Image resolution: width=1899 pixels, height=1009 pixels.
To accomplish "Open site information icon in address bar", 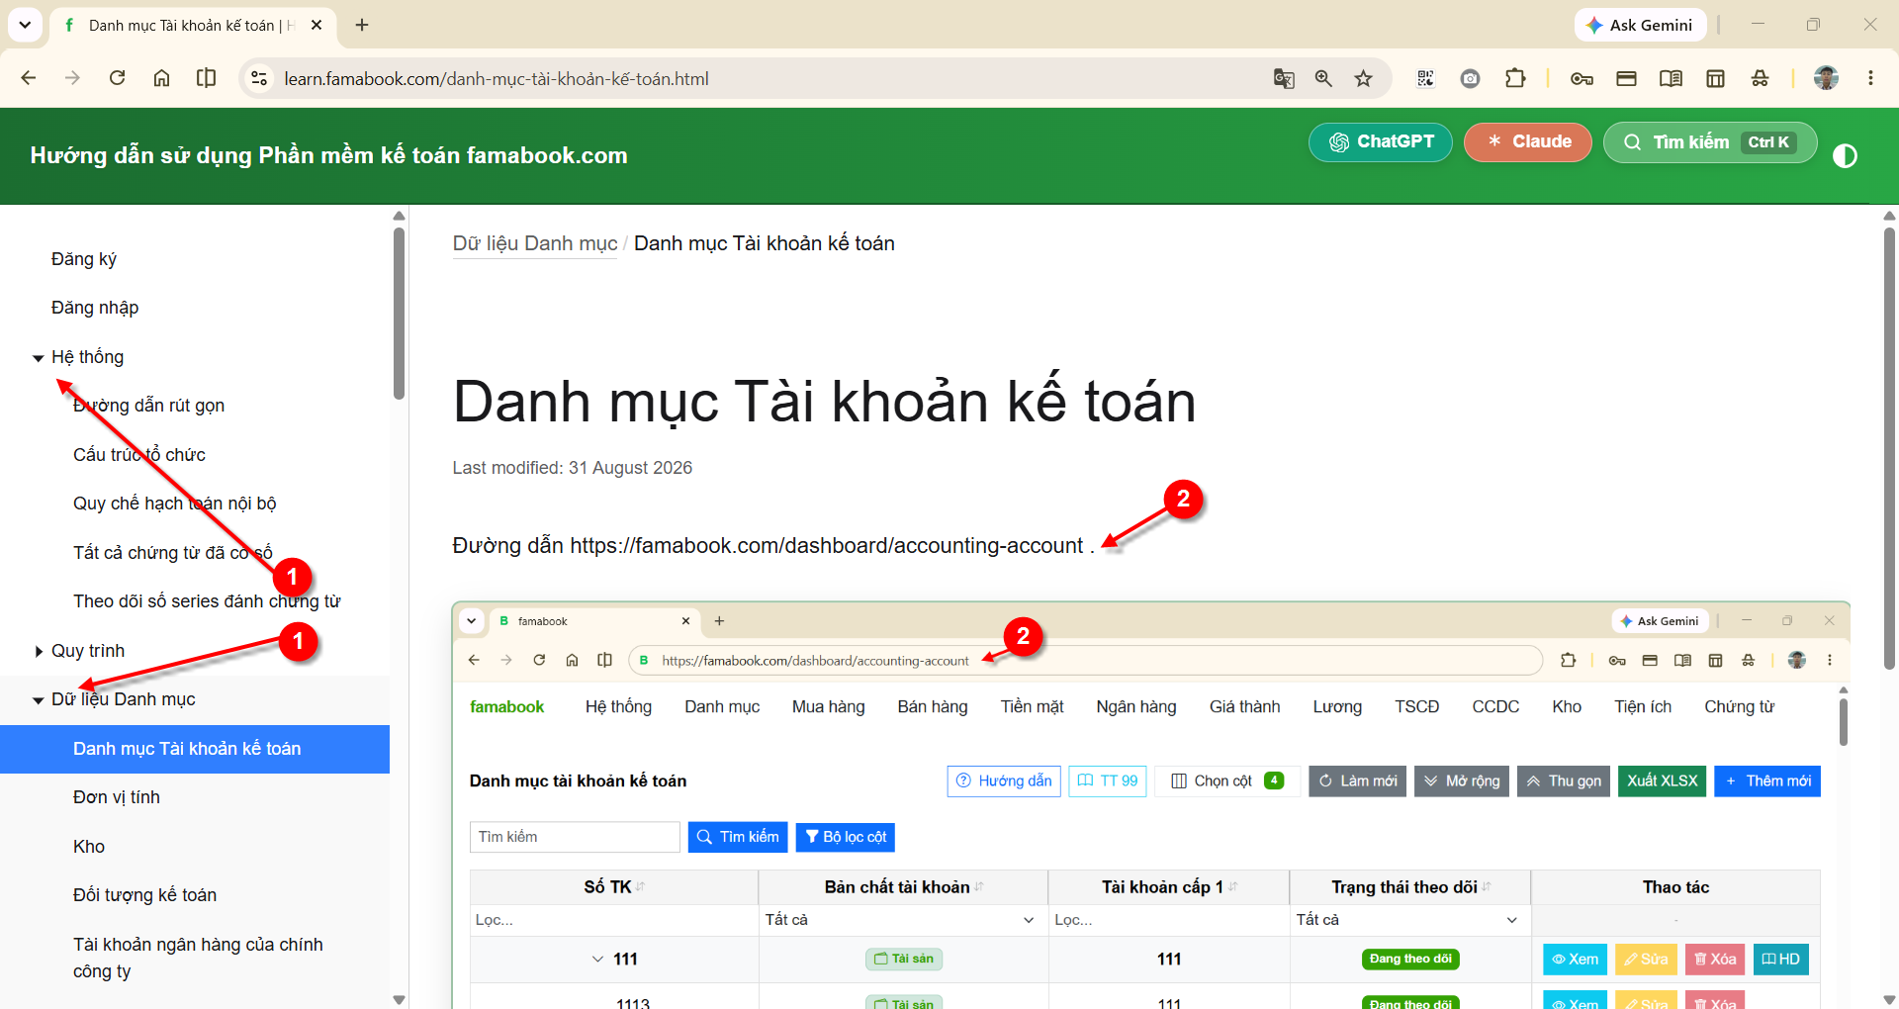I will click(x=259, y=78).
